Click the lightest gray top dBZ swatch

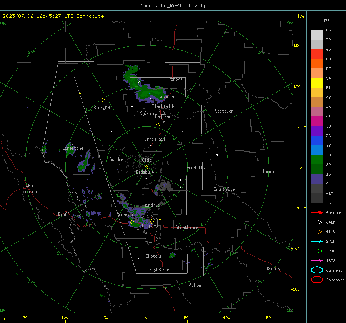pyautogui.click(x=317, y=35)
